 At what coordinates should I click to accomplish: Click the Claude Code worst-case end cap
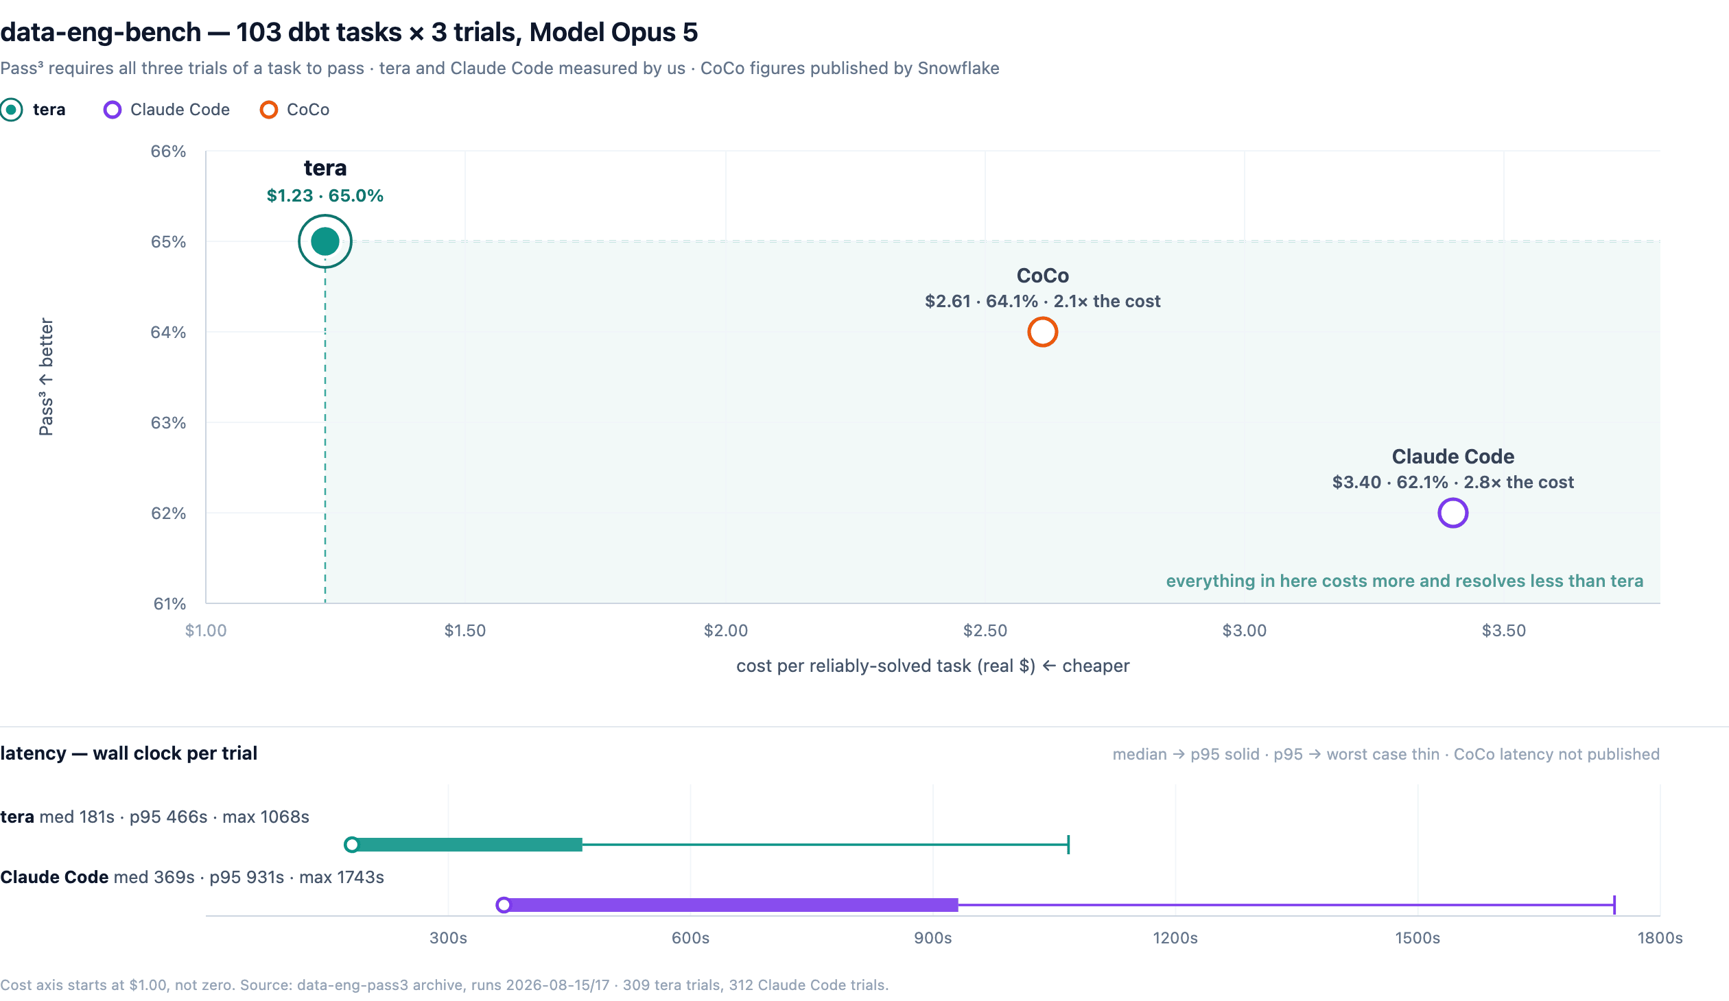(x=1614, y=905)
